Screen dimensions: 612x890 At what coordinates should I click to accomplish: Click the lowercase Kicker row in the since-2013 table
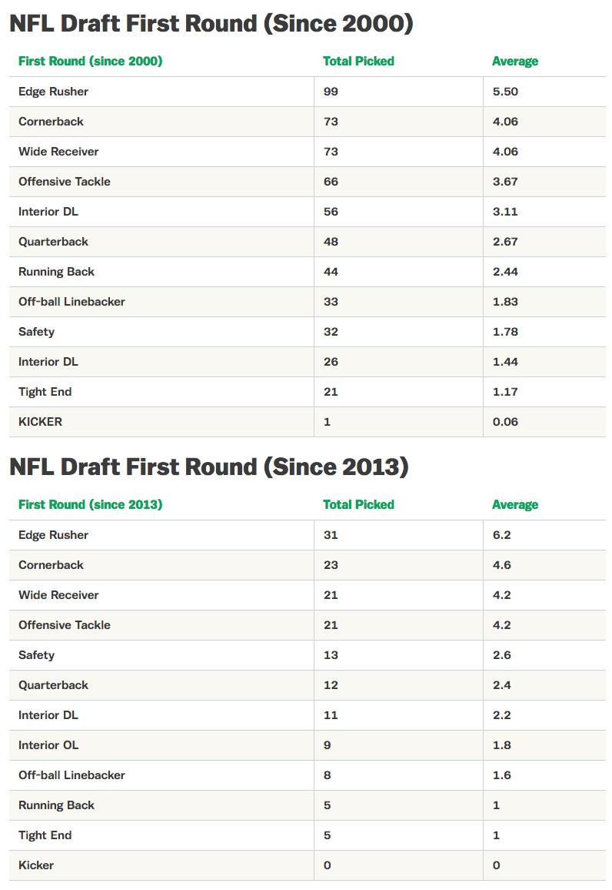36,865
